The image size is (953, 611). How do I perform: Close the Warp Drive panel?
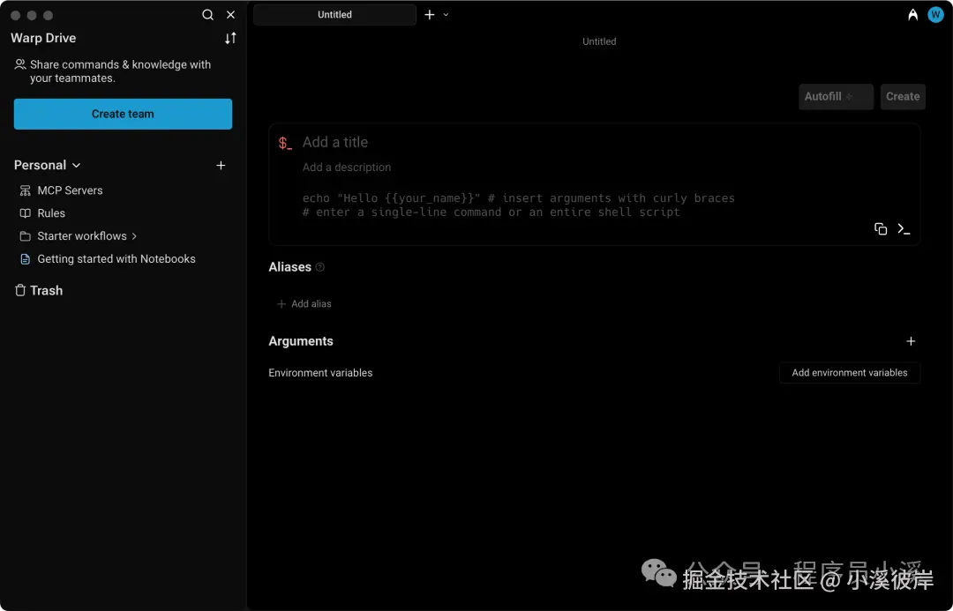pos(230,15)
